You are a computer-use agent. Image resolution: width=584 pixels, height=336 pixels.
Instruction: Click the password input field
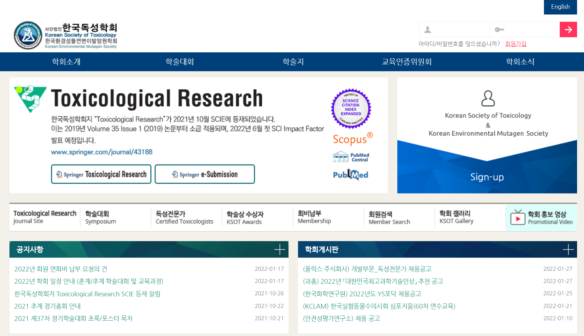[x=527, y=30]
